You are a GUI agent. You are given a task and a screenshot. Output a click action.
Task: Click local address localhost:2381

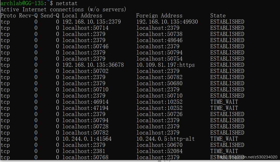point(84,151)
